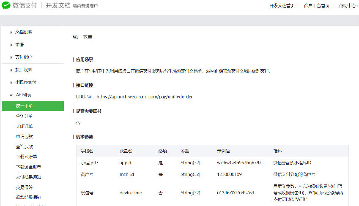Expand the 小程序支付 sidebar section
The width and height of the screenshot is (359, 206).
tap(25, 82)
